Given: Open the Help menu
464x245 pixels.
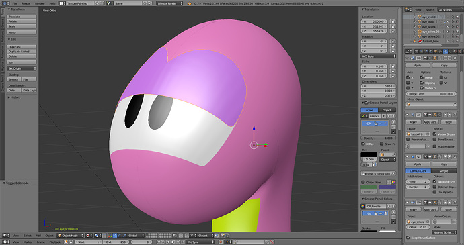Looking at the screenshot, I should [x=52, y=3].
